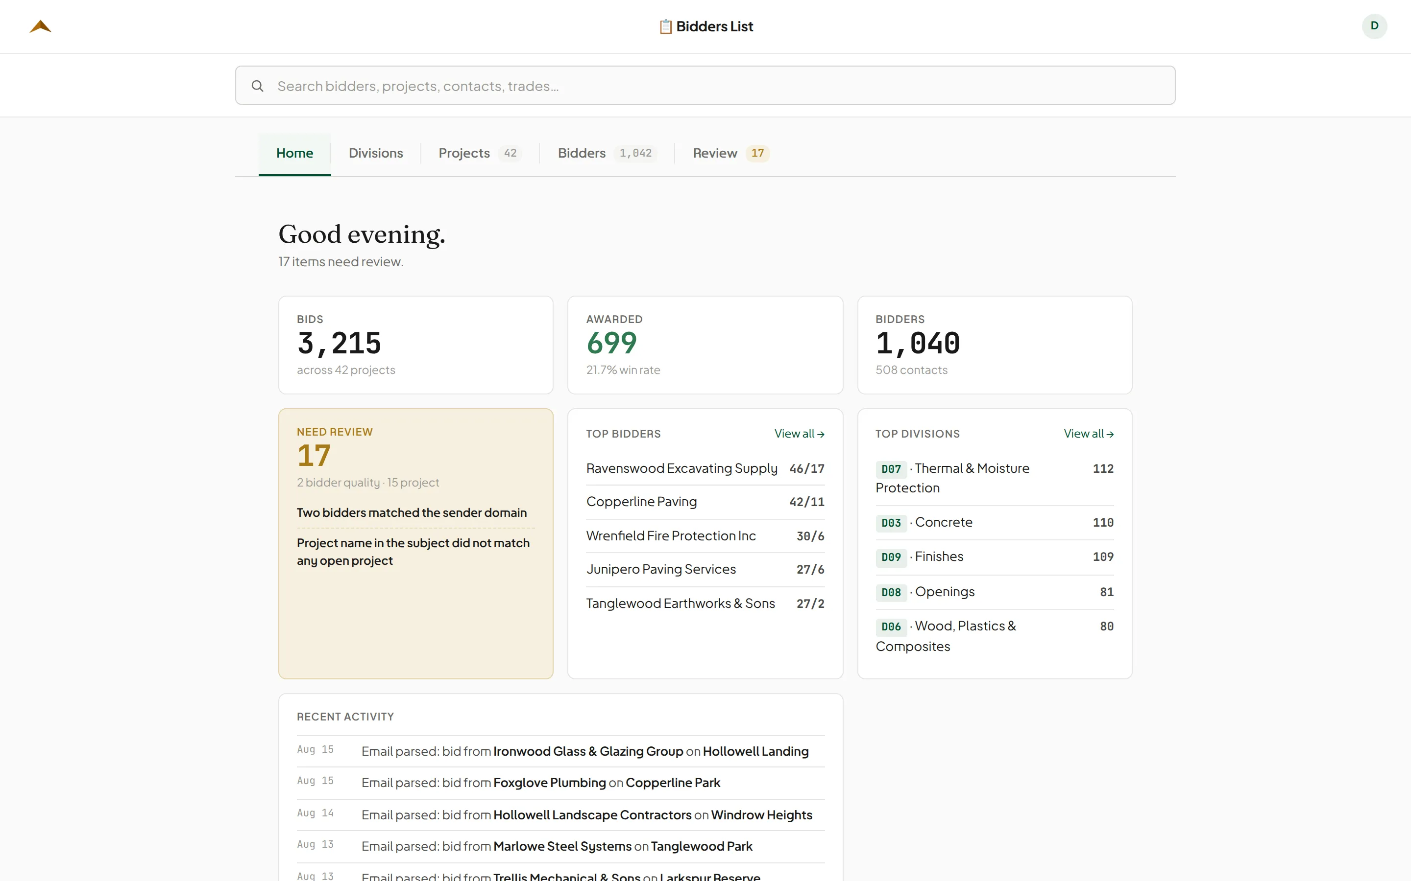The width and height of the screenshot is (1411, 881).
Task: Open the Bidders 1,040 stat card
Action: 994,345
